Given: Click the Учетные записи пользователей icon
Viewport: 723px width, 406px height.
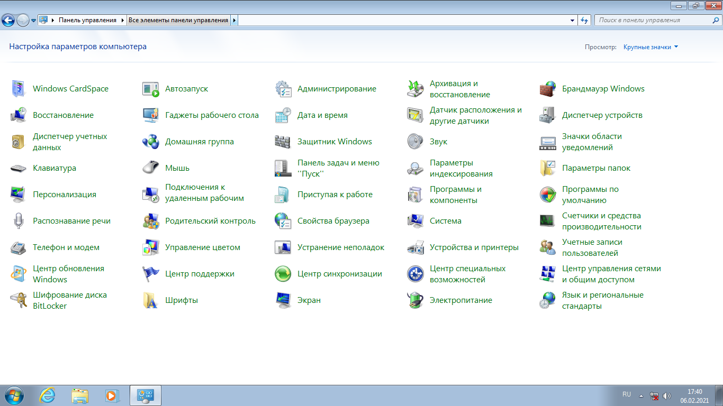Looking at the screenshot, I should point(548,247).
